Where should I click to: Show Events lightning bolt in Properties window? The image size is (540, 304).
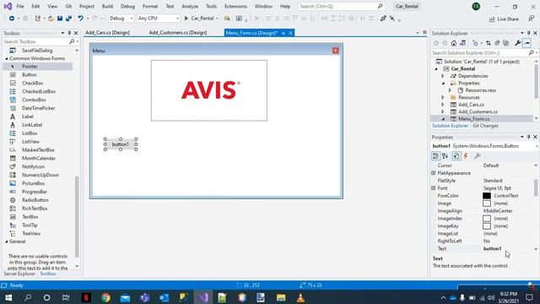466,156
